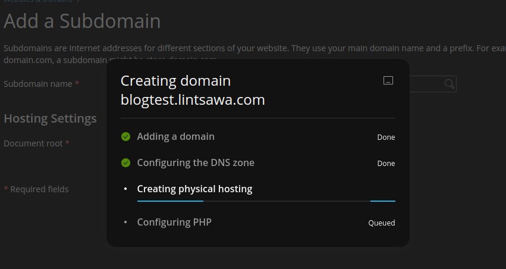Screen dimensions: 506x269
Task: Click the Done status for DNS zone
Action: point(386,164)
